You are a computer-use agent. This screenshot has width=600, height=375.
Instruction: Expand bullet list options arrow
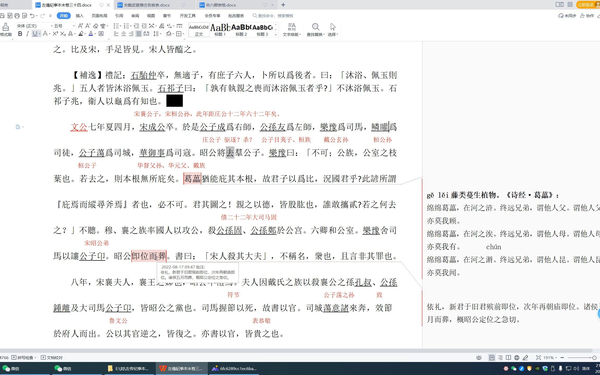coord(121,26)
